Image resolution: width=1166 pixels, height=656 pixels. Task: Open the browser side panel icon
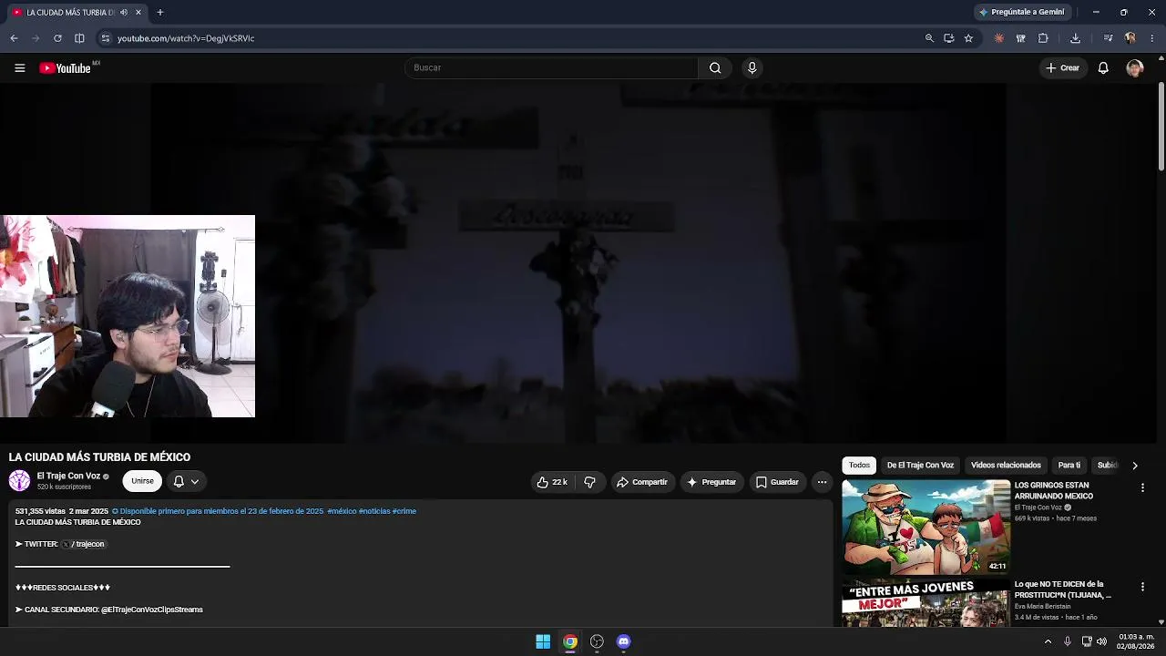(79, 38)
